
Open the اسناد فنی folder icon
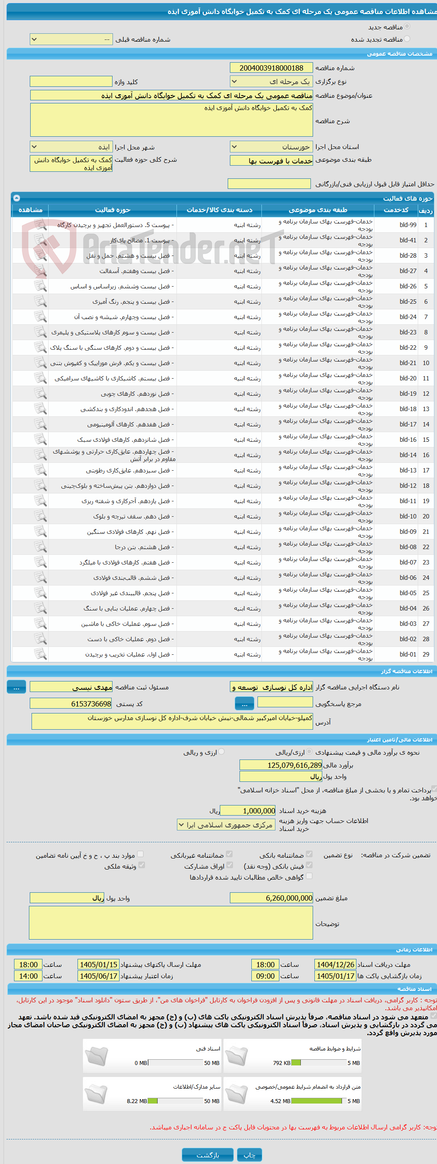(96, 1056)
